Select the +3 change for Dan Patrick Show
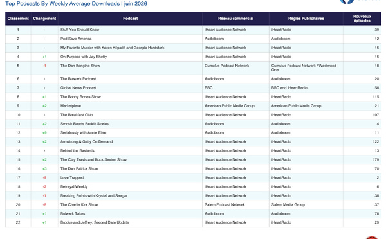 tap(44, 169)
